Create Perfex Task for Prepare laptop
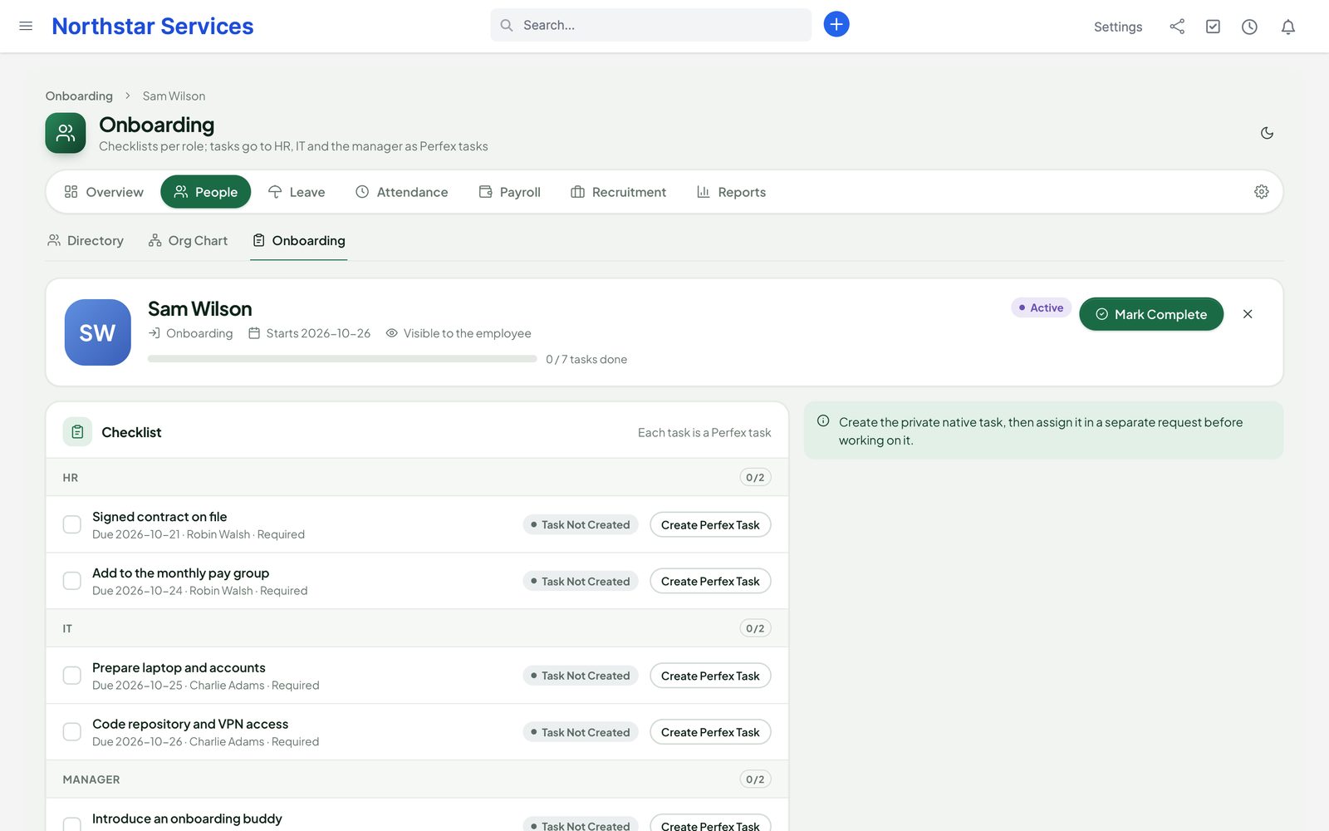Viewport: 1329px width, 831px height. 710,676
